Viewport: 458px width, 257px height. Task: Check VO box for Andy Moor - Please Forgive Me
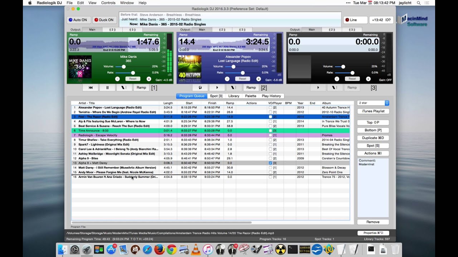[x=271, y=172]
